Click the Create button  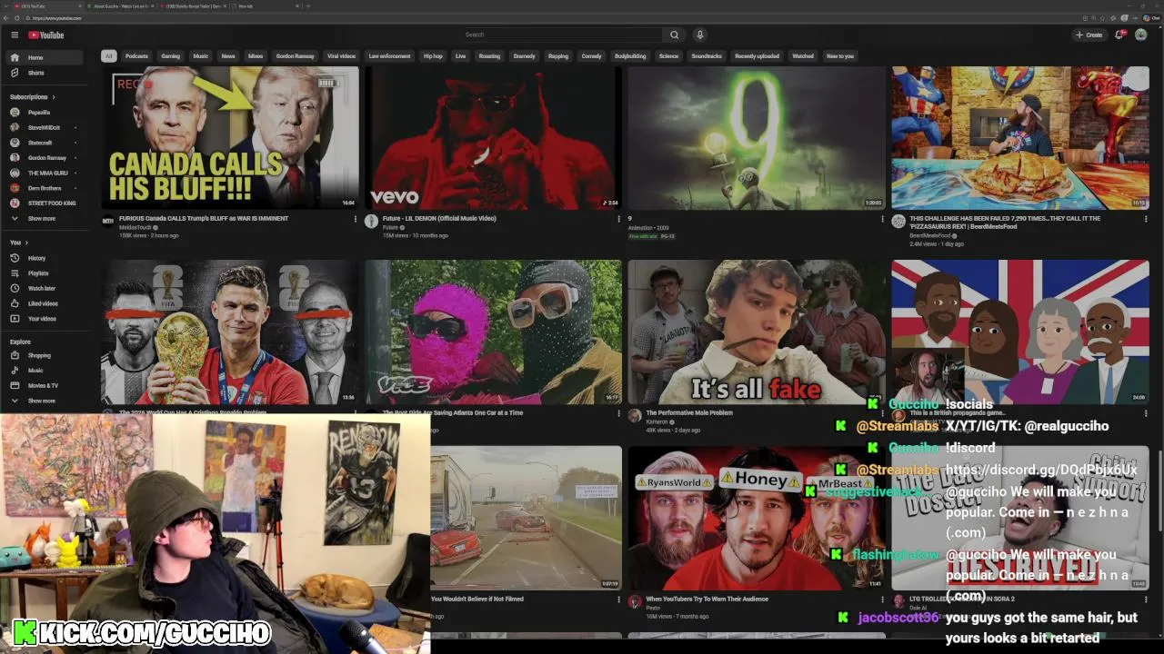coord(1089,35)
